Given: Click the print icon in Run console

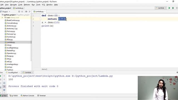Looking at the screenshot, I should tap(4, 90).
